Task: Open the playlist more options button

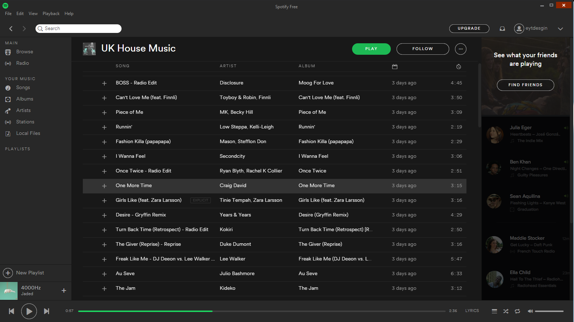Action: pyautogui.click(x=461, y=49)
